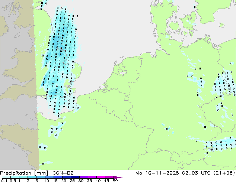Pick the 10–15 mm blue swatch
236x182 pixels.
click(49, 177)
